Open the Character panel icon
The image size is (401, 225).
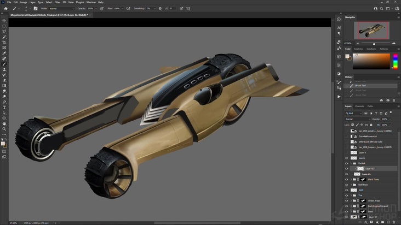coord(339,27)
